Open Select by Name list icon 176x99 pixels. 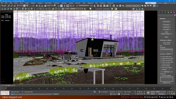(x=27, y=6)
